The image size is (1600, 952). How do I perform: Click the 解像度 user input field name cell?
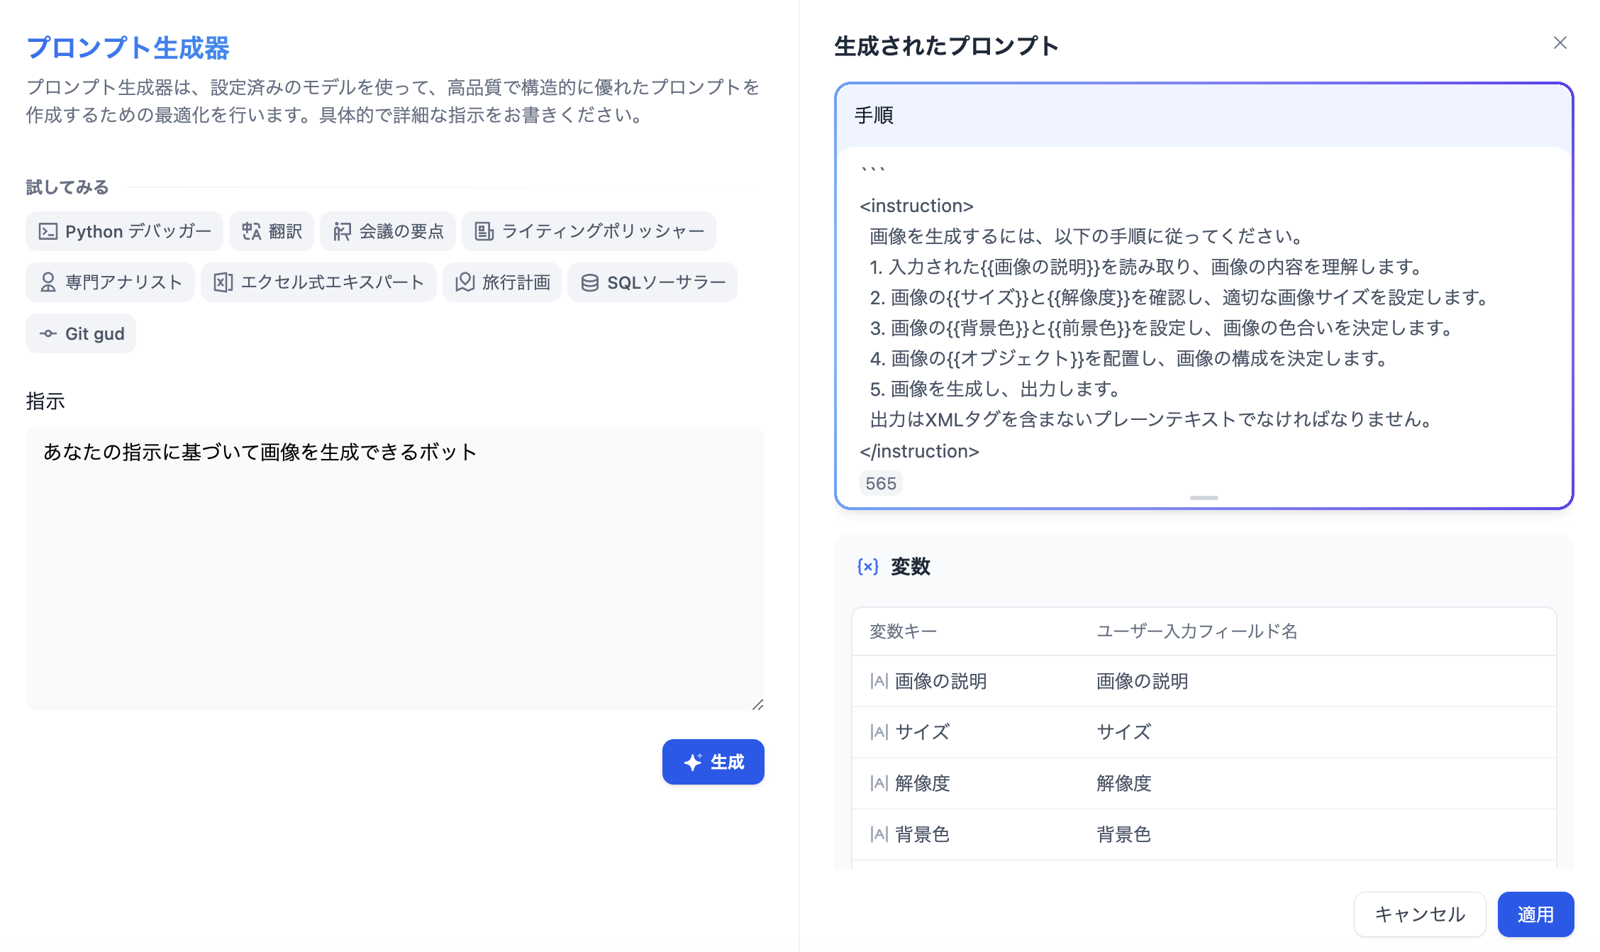[x=1123, y=783]
